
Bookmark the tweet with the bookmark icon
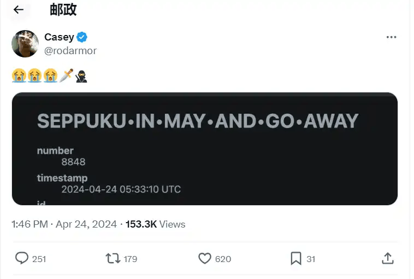(x=295, y=258)
